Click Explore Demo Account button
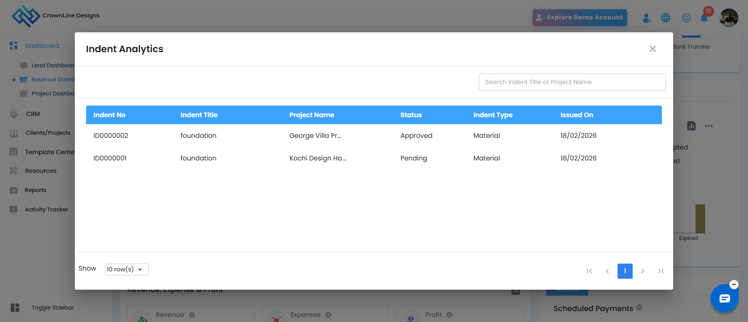 [x=580, y=18]
